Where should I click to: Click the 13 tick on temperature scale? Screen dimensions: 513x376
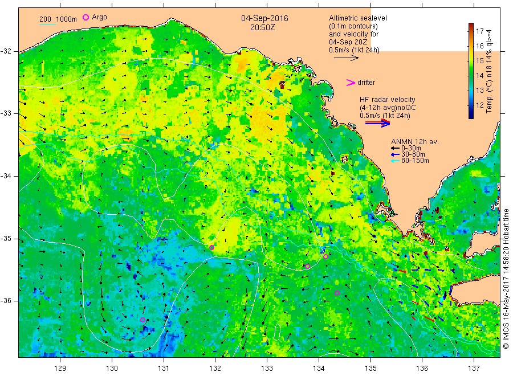click(x=479, y=90)
